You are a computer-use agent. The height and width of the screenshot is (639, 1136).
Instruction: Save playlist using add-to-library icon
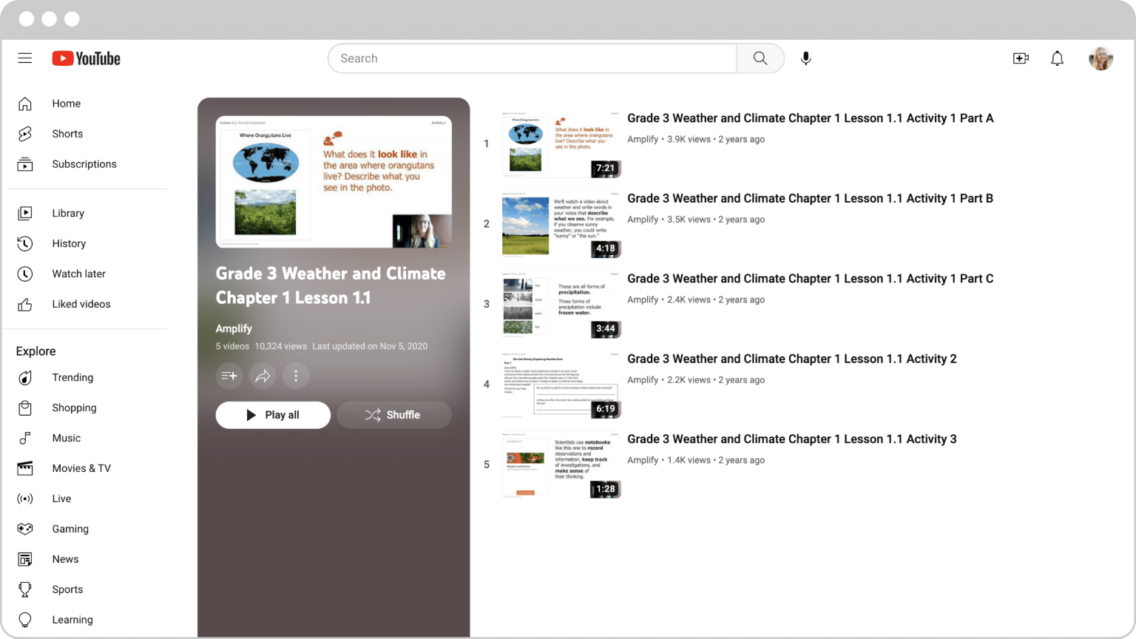[229, 376]
